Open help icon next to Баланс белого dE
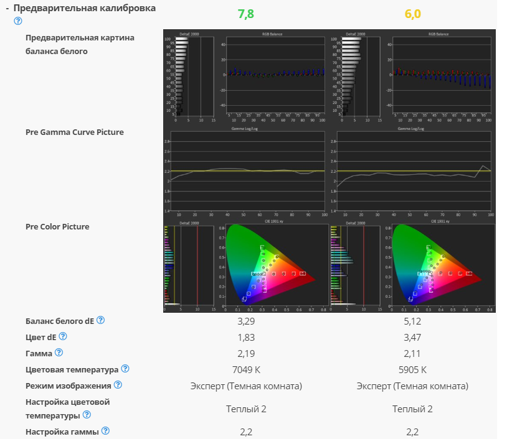The width and height of the screenshot is (507, 439). [101, 320]
